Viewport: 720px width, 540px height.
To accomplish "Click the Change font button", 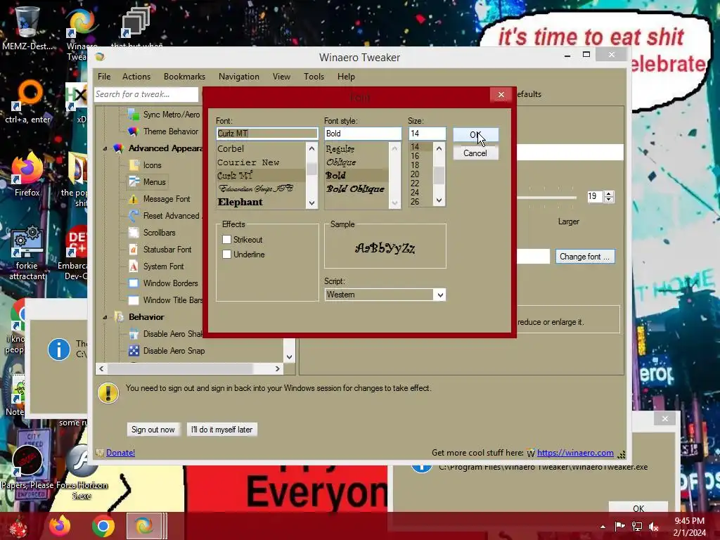I will pos(584,257).
